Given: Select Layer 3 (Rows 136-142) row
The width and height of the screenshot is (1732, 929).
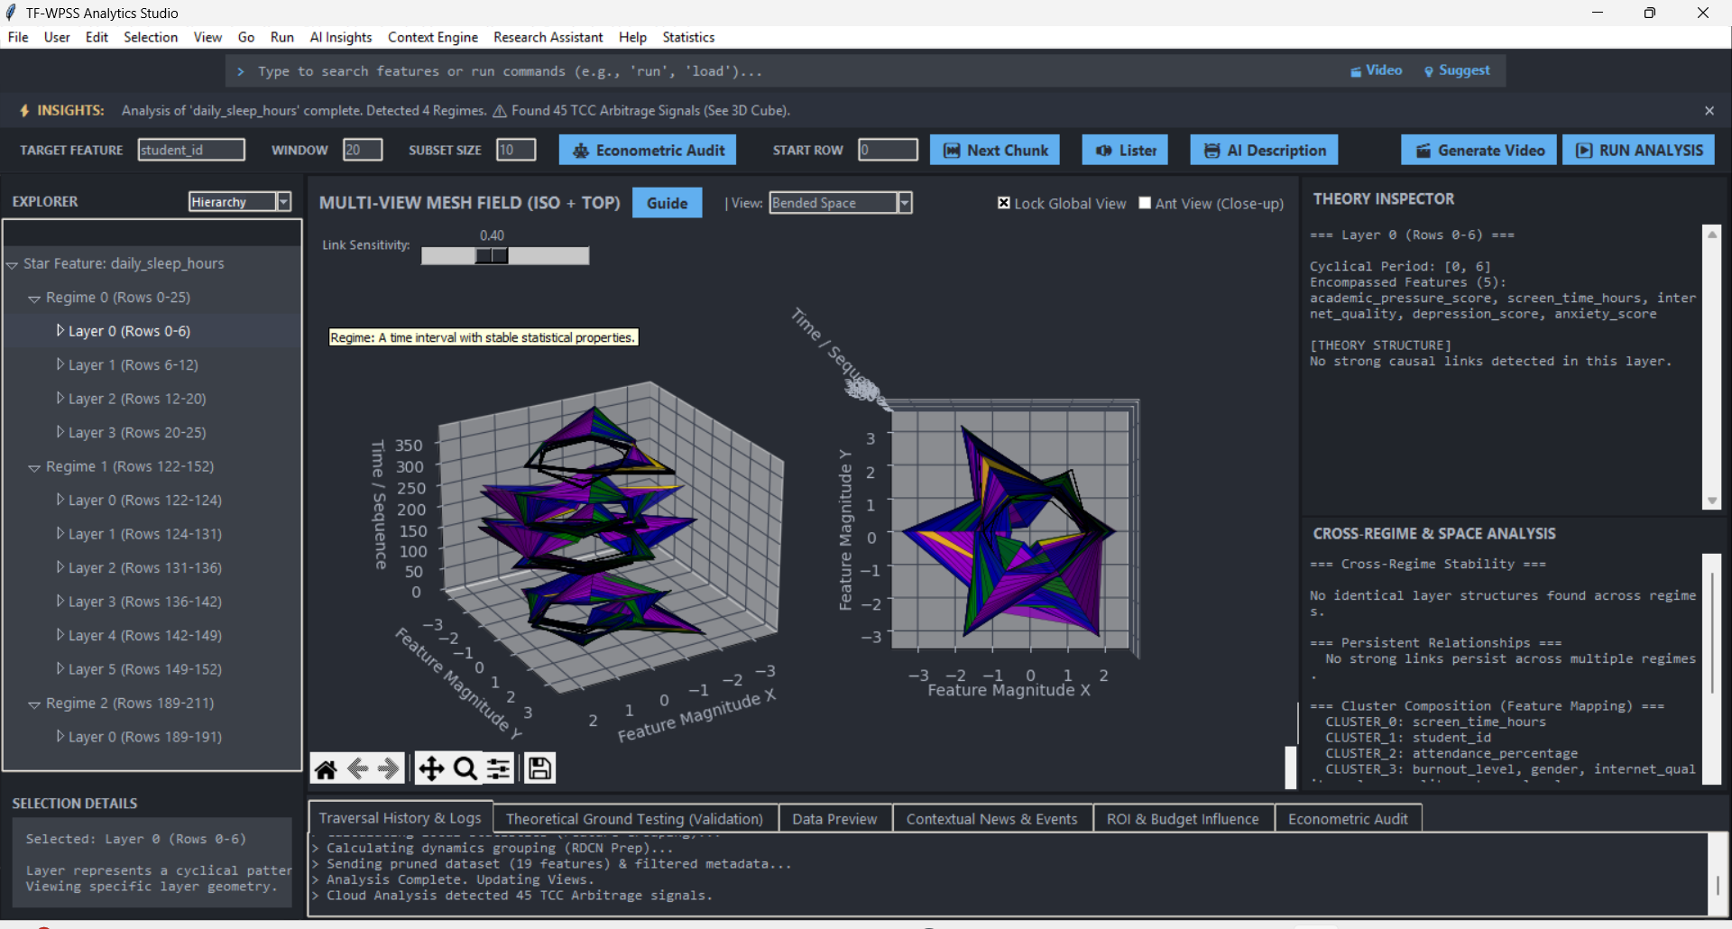Looking at the screenshot, I should coord(152,602).
